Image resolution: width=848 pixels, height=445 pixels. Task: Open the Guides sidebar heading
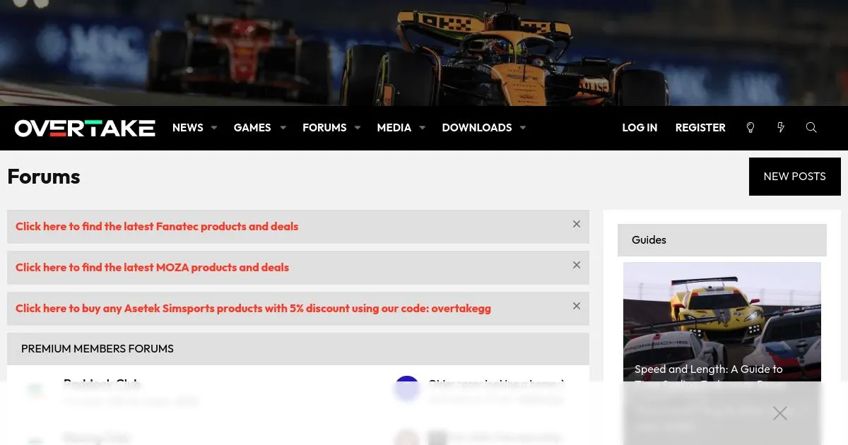649,240
